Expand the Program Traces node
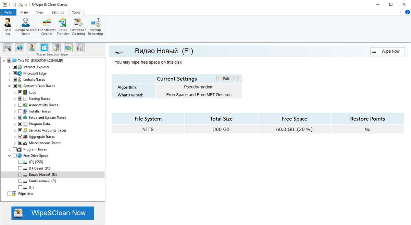 [10, 149]
